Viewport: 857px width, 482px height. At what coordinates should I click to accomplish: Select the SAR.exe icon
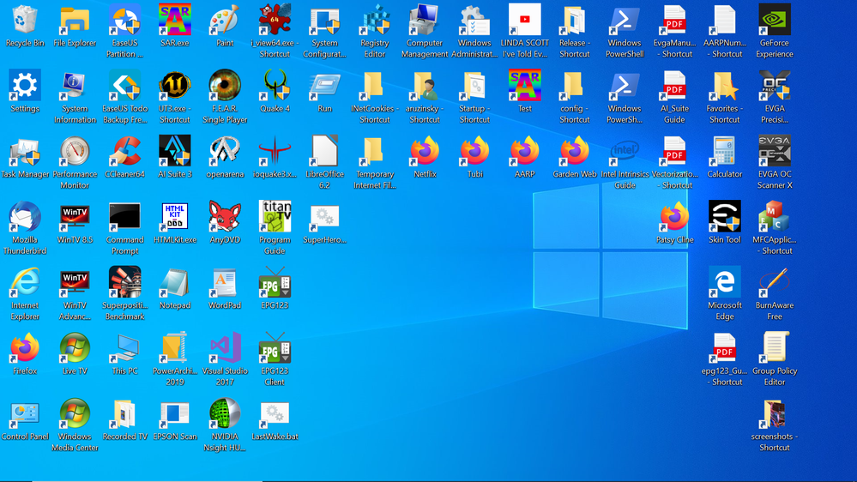click(x=175, y=20)
